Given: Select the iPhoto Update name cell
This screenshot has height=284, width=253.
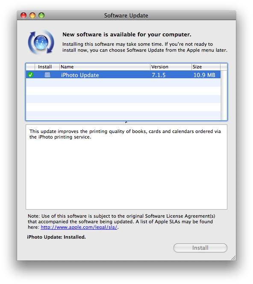Looking at the screenshot, I should point(80,75).
